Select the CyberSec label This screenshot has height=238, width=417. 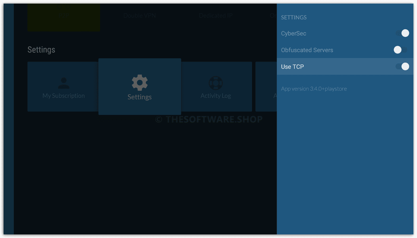pos(294,33)
